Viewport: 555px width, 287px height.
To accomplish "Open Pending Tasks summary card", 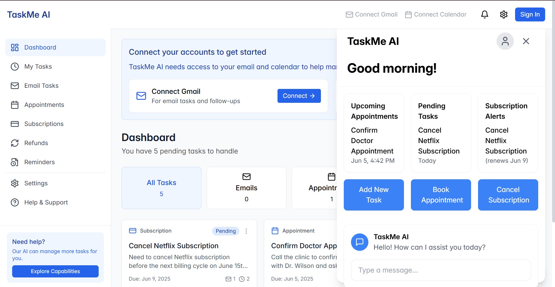I will coord(441,133).
